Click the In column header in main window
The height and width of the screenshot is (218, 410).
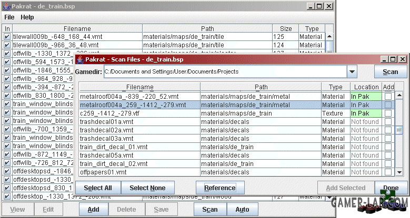pos(7,28)
